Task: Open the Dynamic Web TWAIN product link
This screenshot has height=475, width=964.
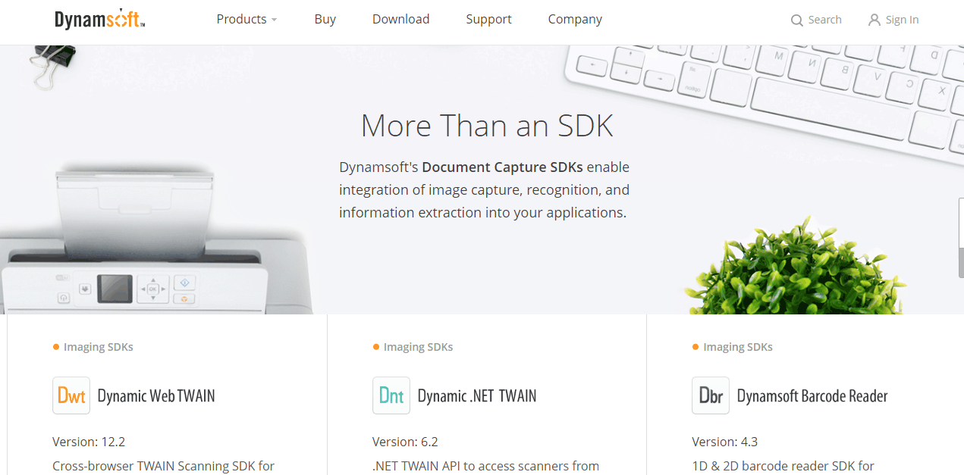Action: point(156,395)
